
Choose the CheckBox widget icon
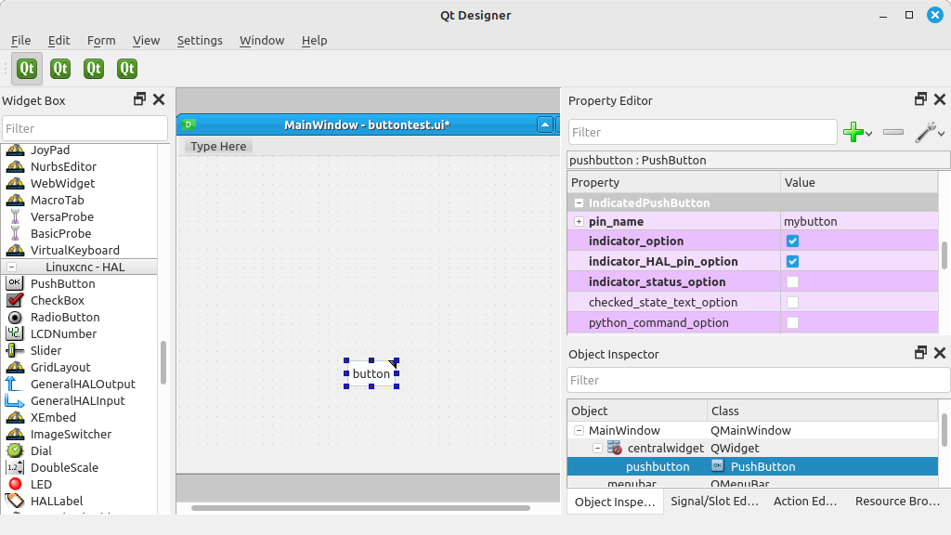point(15,300)
